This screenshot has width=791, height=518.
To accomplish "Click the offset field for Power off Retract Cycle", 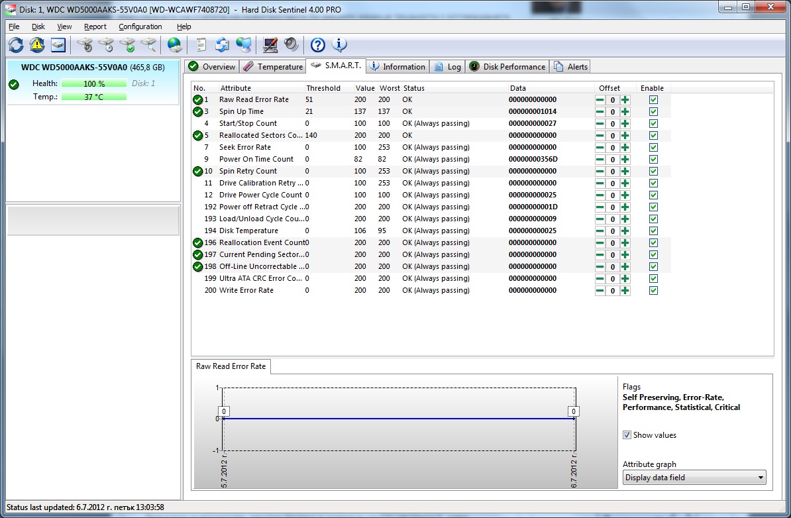I will coord(612,207).
